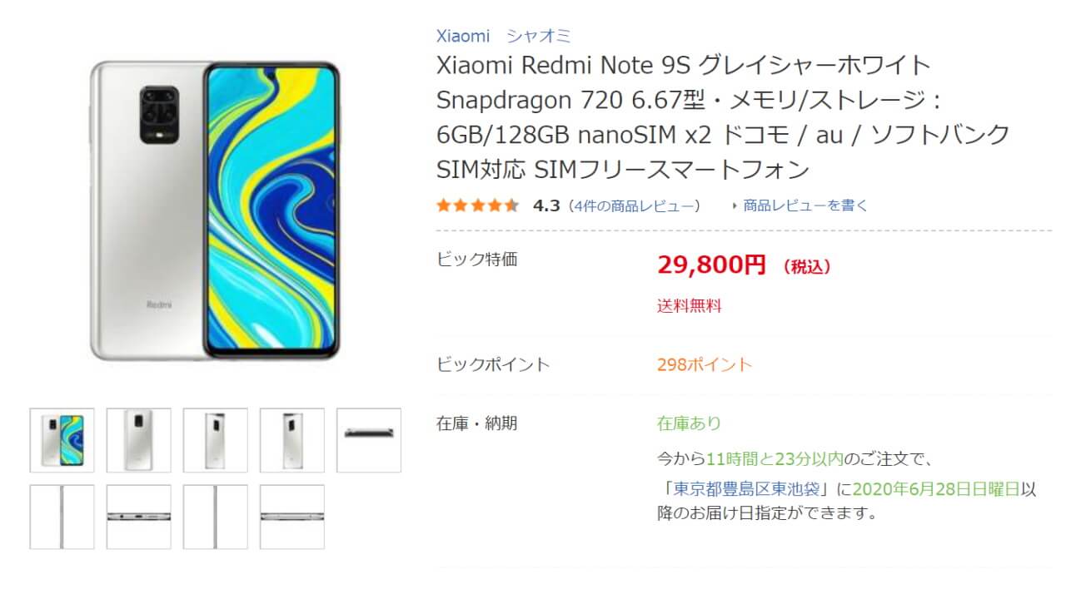Click 商品レビューを書く to write a review

click(805, 205)
